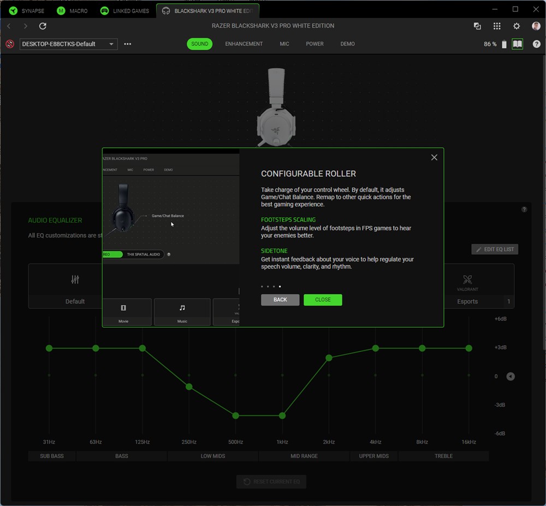546x506 pixels.
Task: Open the three-dot profile options menu
Action: (128, 44)
